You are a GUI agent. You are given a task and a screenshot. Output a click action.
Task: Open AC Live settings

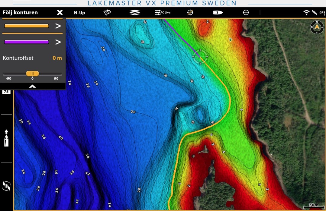(163, 13)
